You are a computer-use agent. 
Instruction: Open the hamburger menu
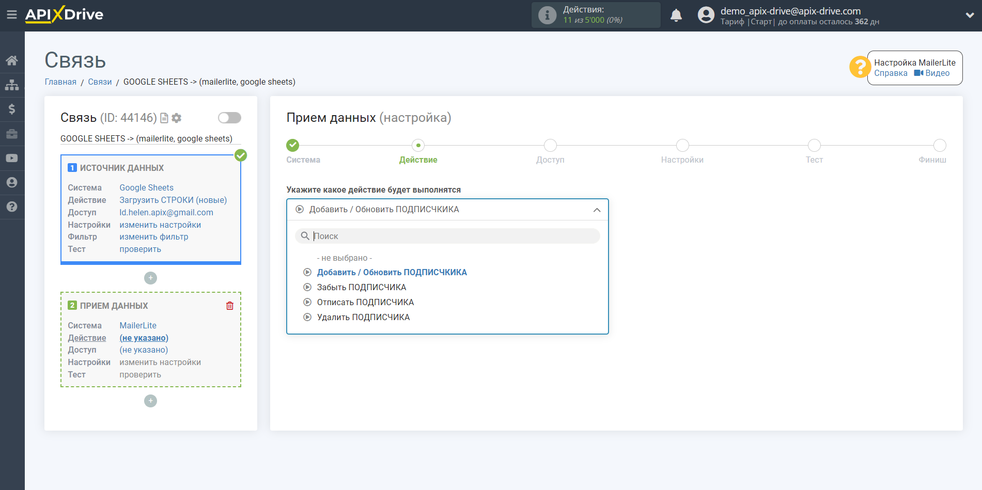click(12, 15)
